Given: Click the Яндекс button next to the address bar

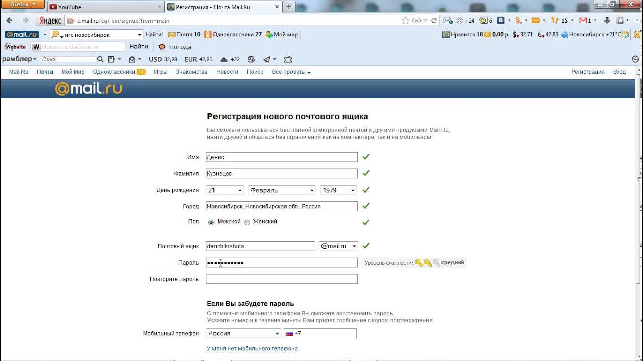Looking at the screenshot, I should coord(49,21).
